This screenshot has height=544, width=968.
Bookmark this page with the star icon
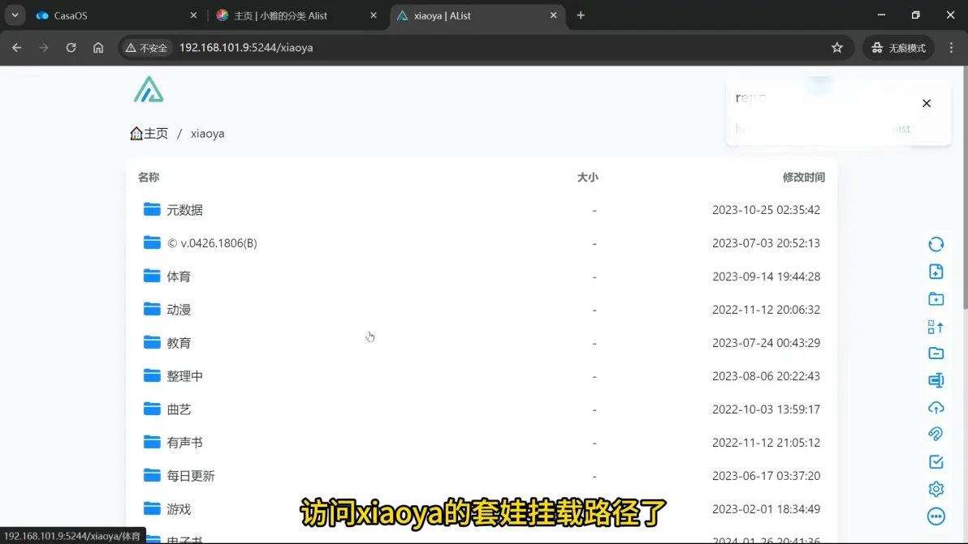pyautogui.click(x=837, y=48)
